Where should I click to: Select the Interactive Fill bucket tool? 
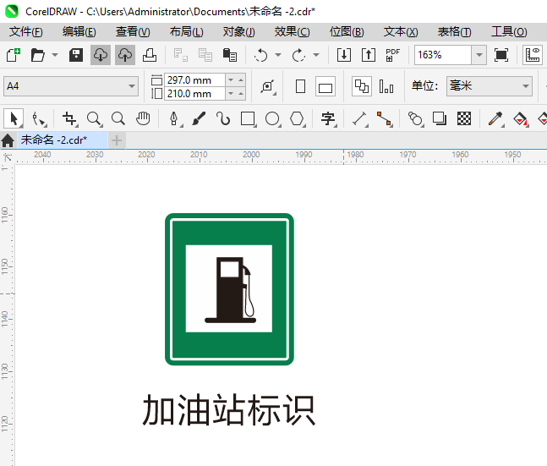pyautogui.click(x=521, y=118)
